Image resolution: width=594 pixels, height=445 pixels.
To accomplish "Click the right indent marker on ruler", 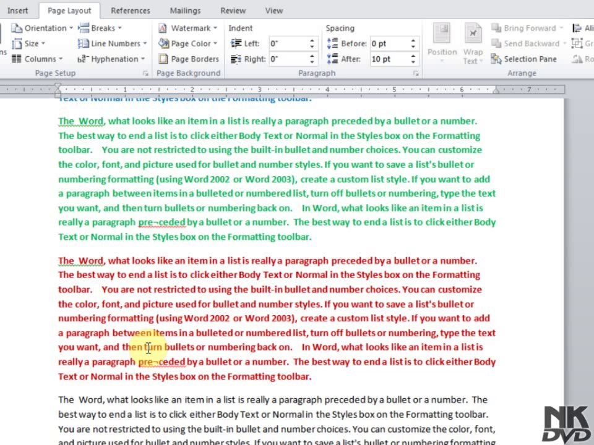I will click(x=495, y=91).
